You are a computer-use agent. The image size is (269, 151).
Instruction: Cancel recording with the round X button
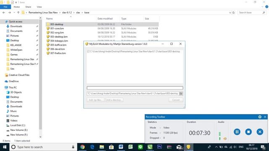coord(260,132)
